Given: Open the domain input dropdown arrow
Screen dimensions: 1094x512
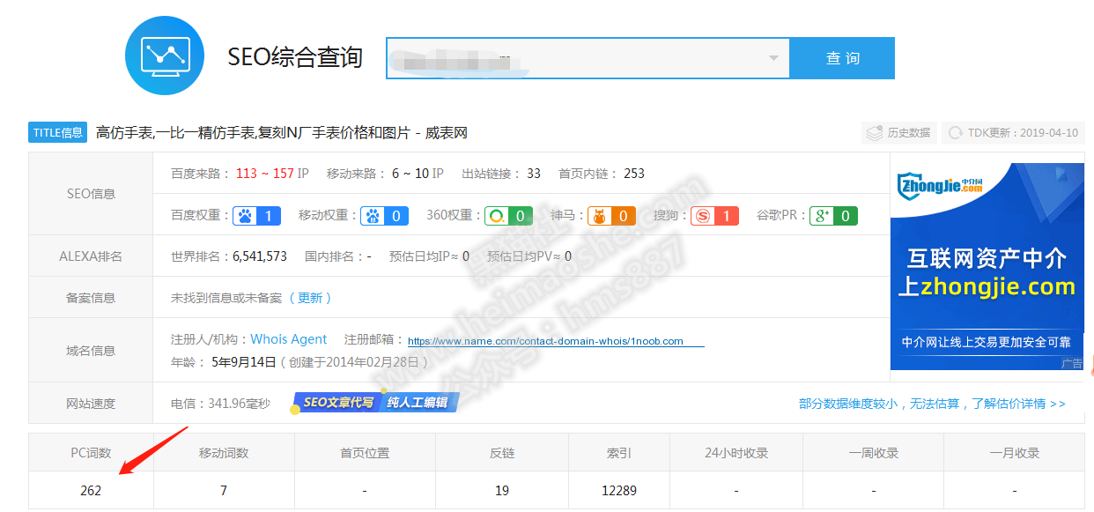Looking at the screenshot, I should pos(773,58).
